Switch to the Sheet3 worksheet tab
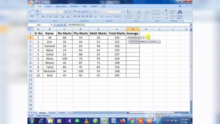Viewport: 220px width, 124px height. 62,113
